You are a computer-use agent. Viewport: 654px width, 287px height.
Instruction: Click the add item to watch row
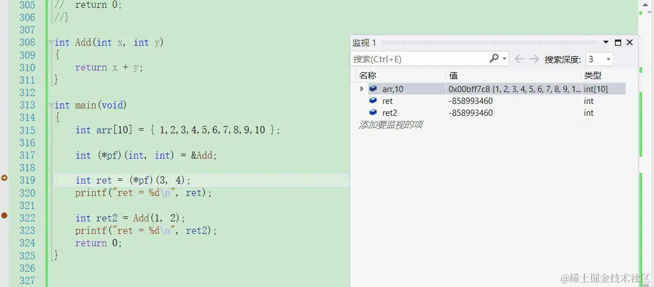click(391, 124)
